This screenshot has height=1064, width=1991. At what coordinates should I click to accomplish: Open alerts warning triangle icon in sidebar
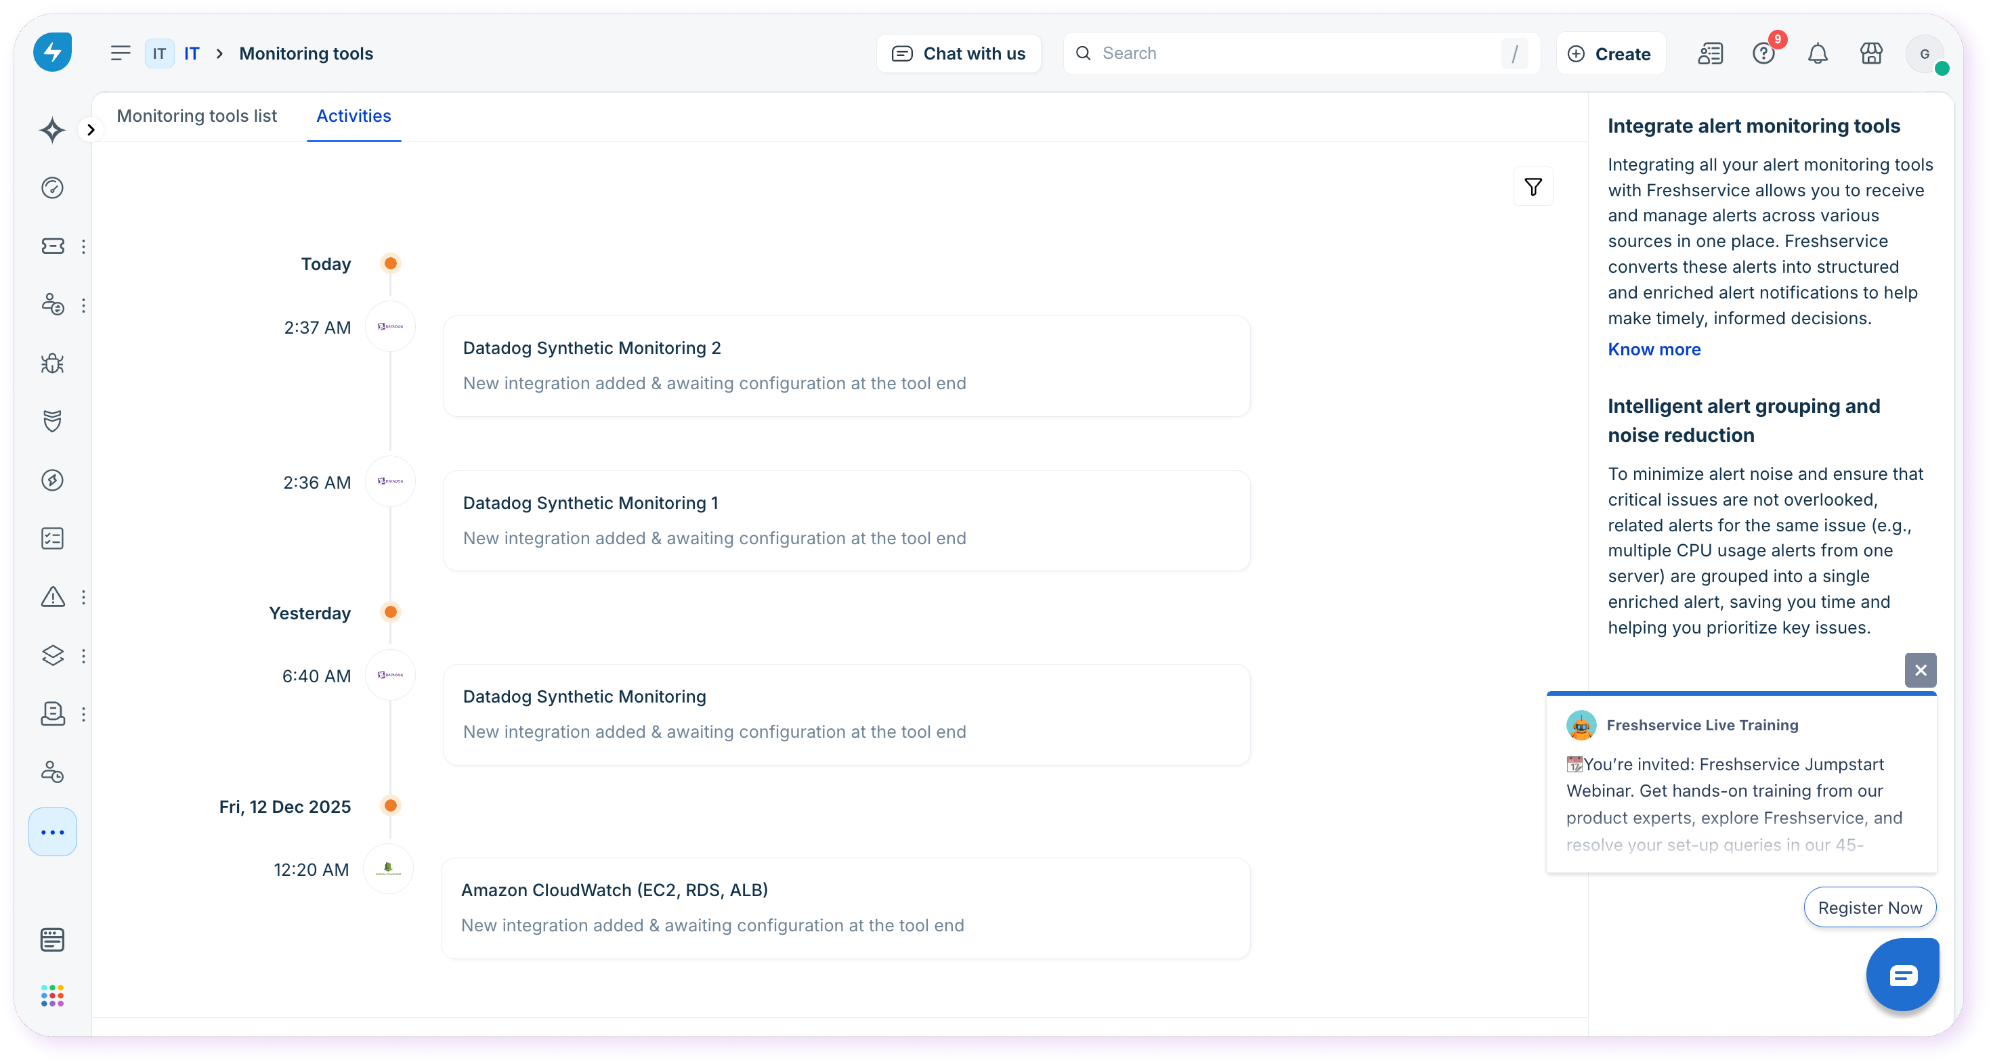point(51,596)
